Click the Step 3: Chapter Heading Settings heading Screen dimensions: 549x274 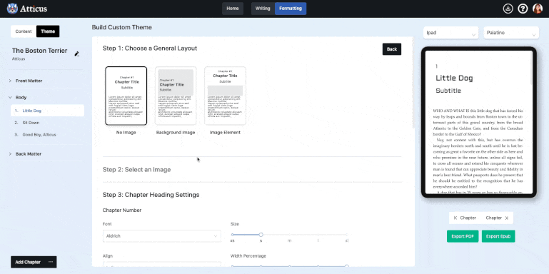tap(151, 195)
